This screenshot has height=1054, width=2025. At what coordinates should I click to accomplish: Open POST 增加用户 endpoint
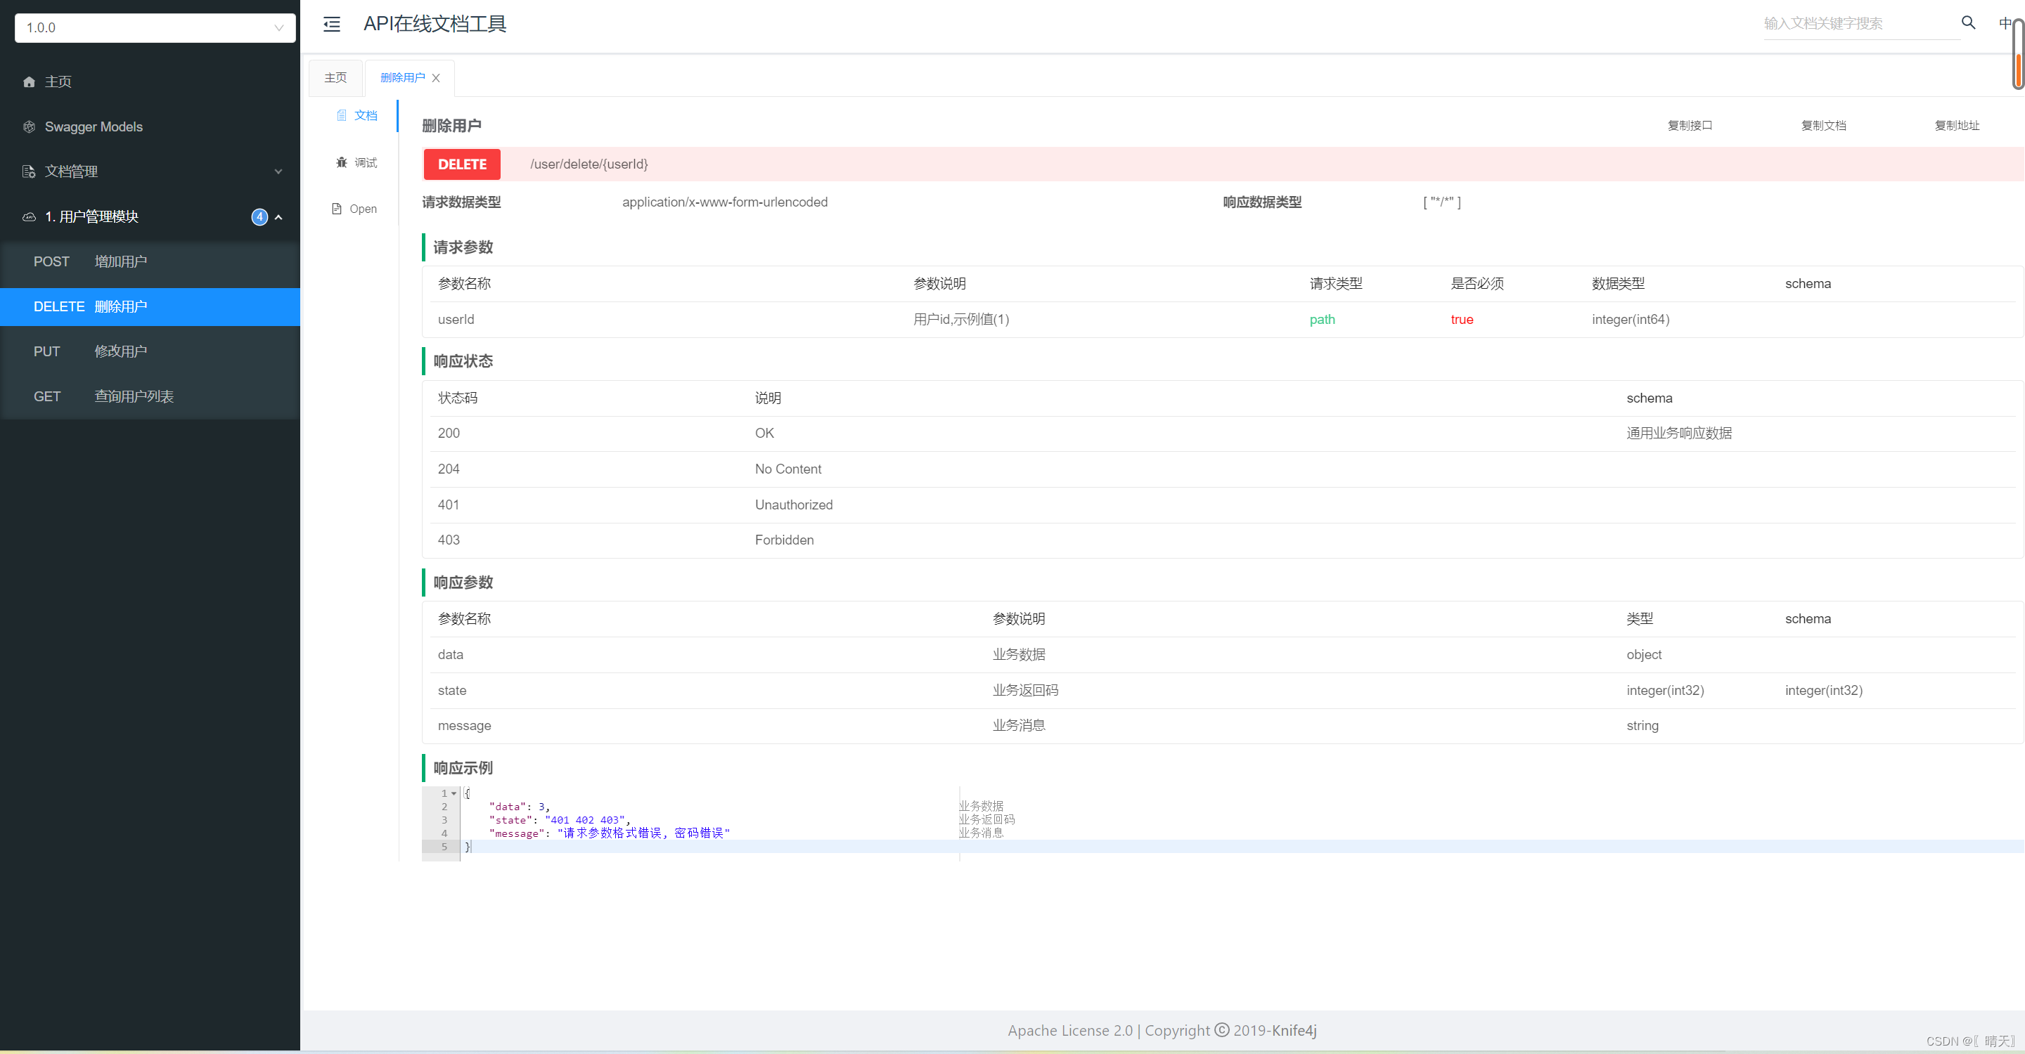[120, 261]
